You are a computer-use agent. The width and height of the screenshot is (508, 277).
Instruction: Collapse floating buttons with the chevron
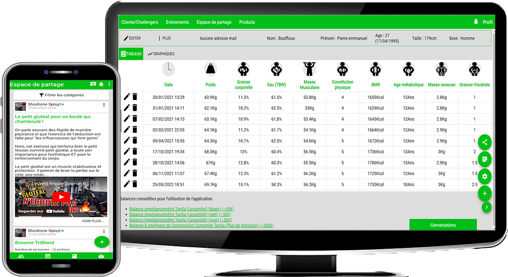coord(486,207)
